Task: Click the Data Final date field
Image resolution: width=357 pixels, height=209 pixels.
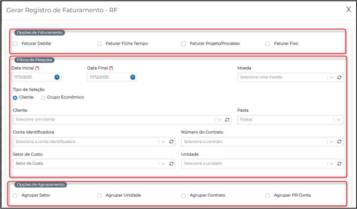Action: (112, 77)
